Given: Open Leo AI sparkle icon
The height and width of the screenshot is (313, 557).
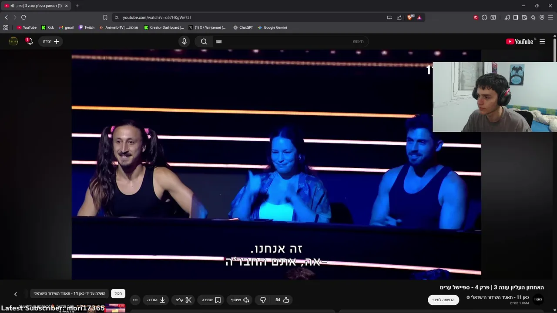Looking at the screenshot, I should point(533,17).
